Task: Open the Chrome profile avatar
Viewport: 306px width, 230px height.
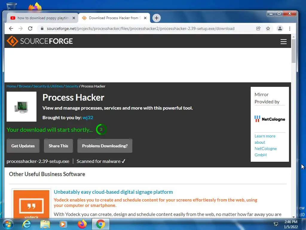Action: coord(280,28)
